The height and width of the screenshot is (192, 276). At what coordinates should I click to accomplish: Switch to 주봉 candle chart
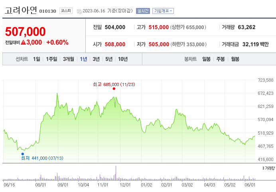(x=221, y=59)
